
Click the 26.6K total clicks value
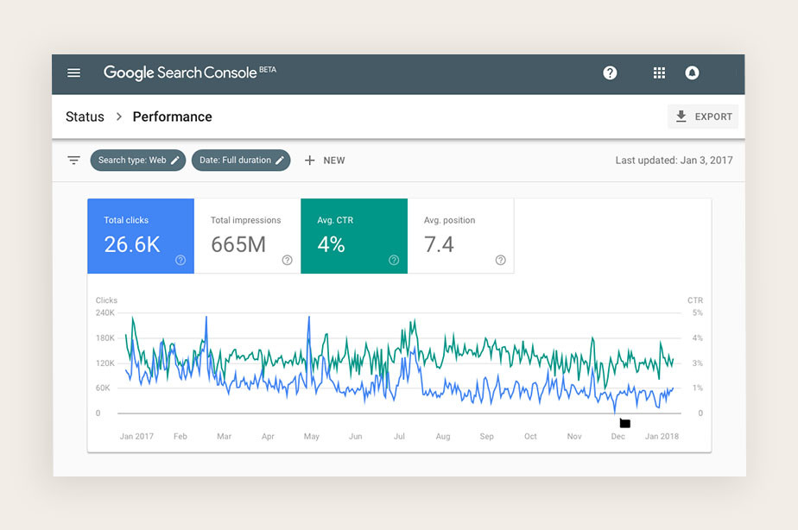click(132, 244)
